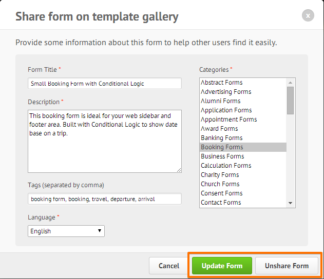324x279 pixels.
Task: Select Abstract Forms category
Action: [222, 83]
